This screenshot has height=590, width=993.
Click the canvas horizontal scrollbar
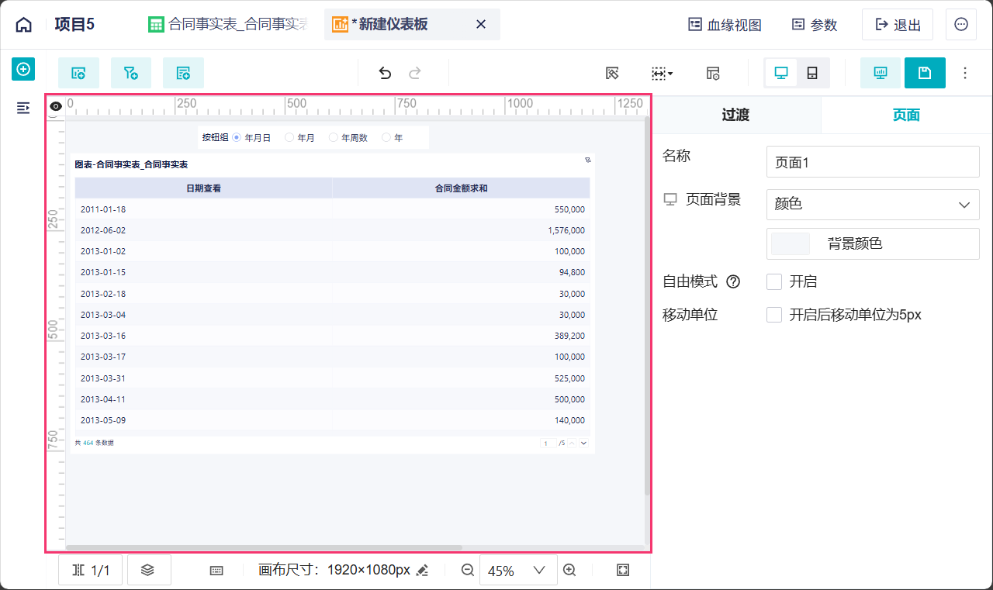tap(265, 547)
